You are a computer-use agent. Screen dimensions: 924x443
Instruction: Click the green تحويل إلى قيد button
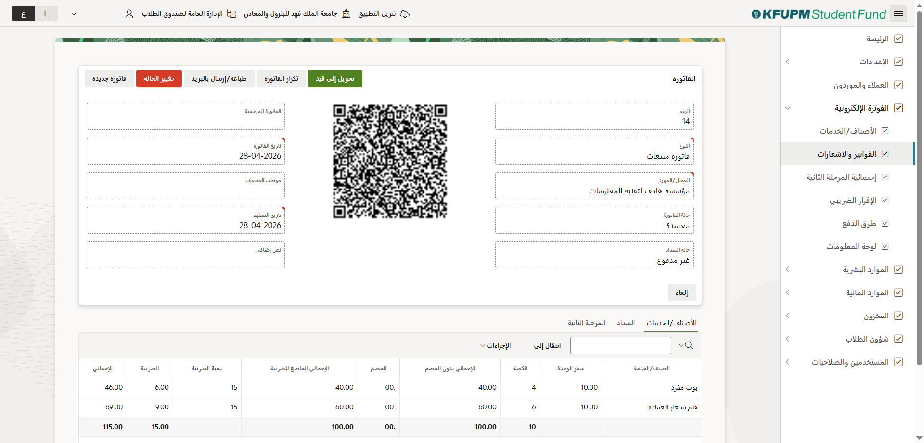click(x=335, y=78)
